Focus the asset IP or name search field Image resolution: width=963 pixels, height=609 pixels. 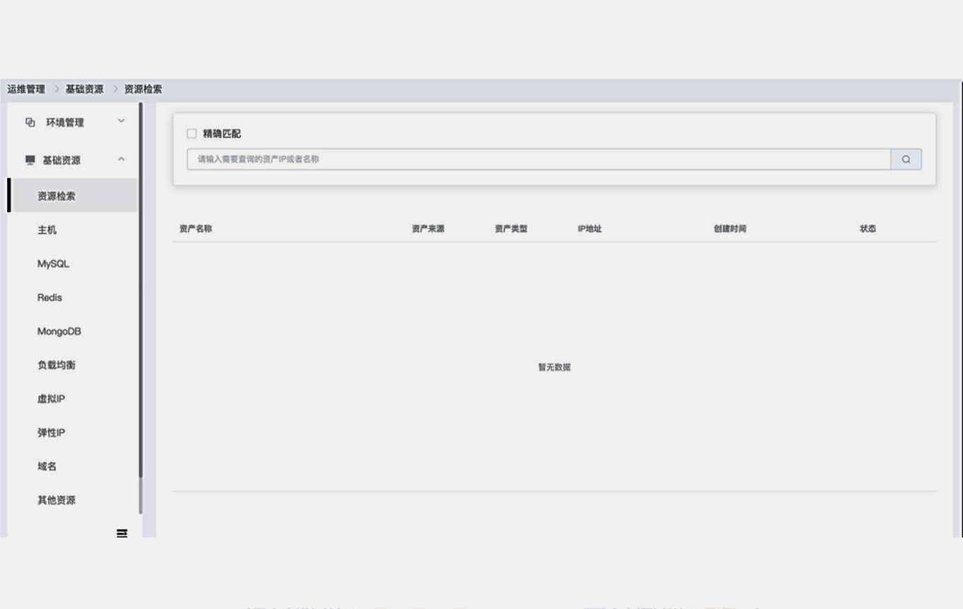538,159
